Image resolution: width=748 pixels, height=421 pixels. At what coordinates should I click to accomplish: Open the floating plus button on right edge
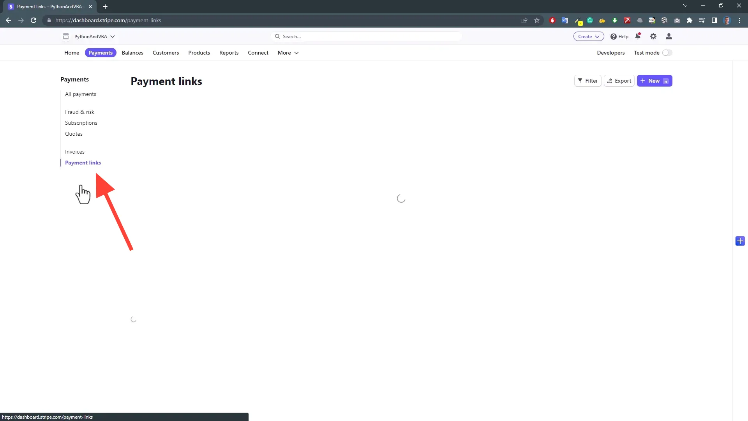pos(740,241)
